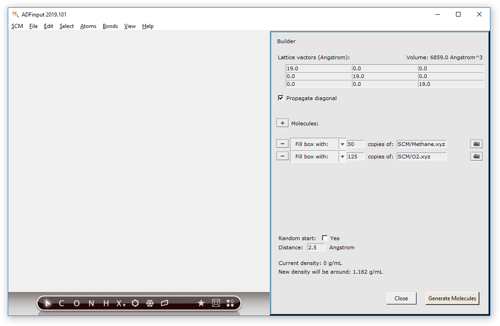The image size is (500, 326).
Task: Click the 125 copies input field
Action: point(356,157)
